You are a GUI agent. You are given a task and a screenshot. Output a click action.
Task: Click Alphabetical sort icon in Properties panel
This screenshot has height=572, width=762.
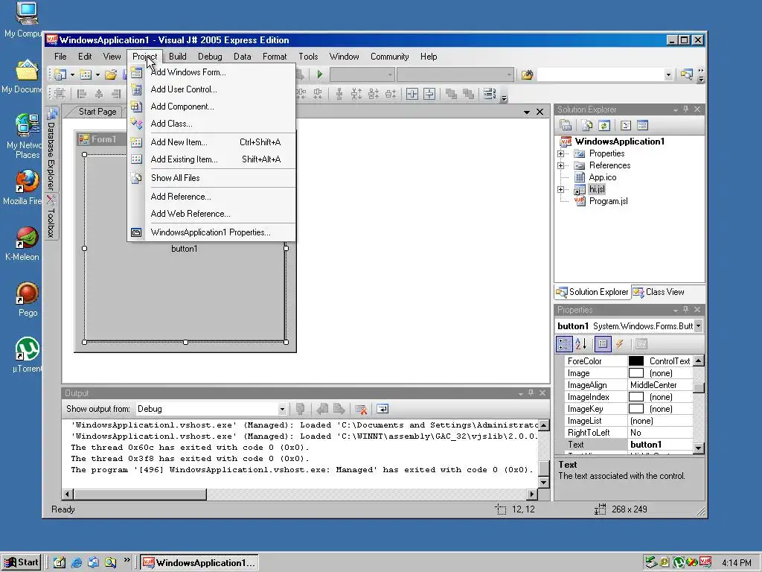[581, 344]
